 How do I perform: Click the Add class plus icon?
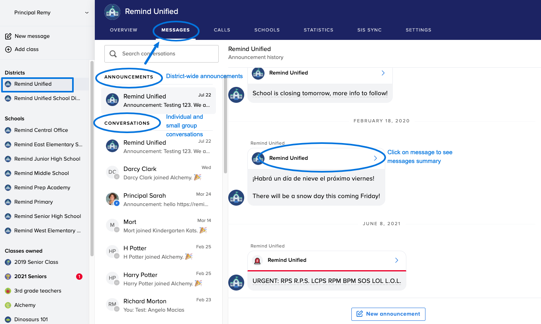(8, 49)
